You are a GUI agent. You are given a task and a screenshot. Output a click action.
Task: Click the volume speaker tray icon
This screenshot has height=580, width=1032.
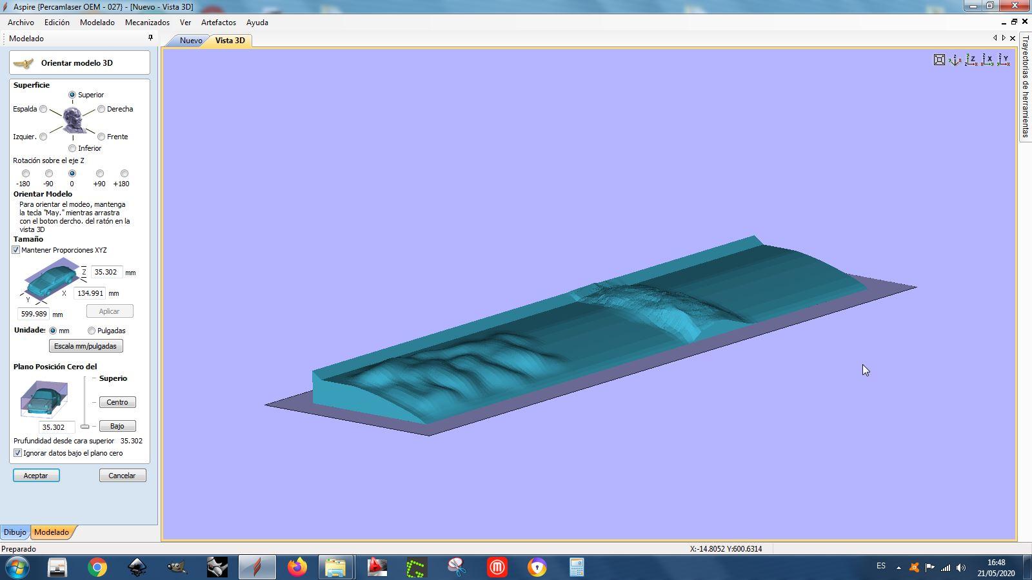point(961,568)
